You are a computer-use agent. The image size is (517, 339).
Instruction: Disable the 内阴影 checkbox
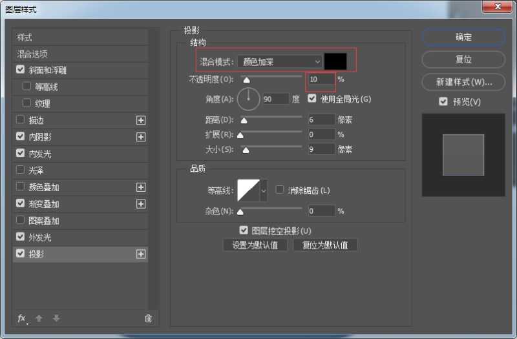click(21, 136)
